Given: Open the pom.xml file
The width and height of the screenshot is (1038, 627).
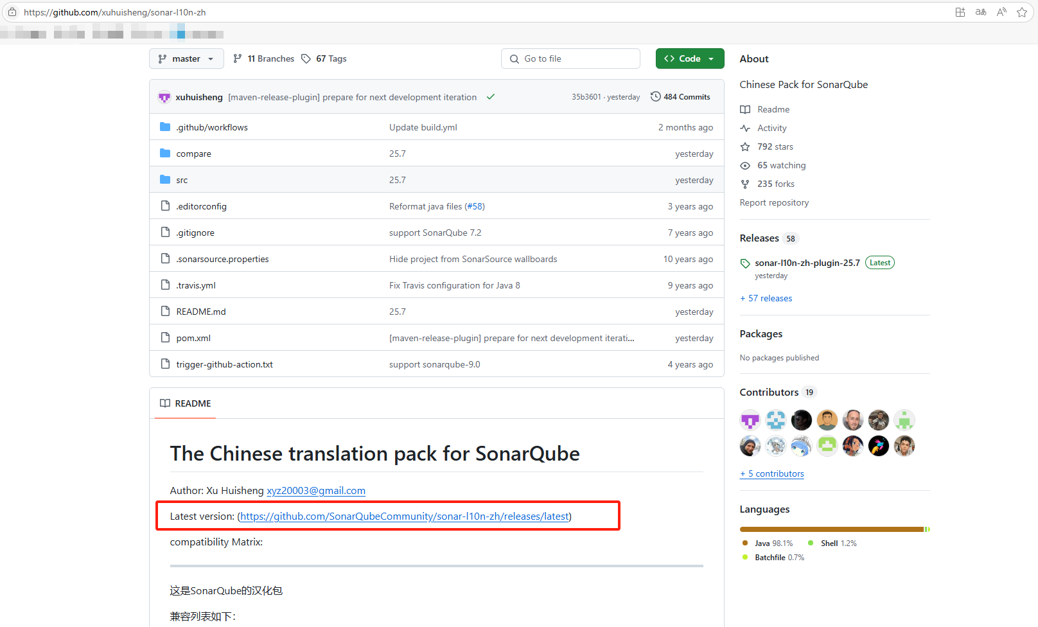Looking at the screenshot, I should [x=193, y=338].
